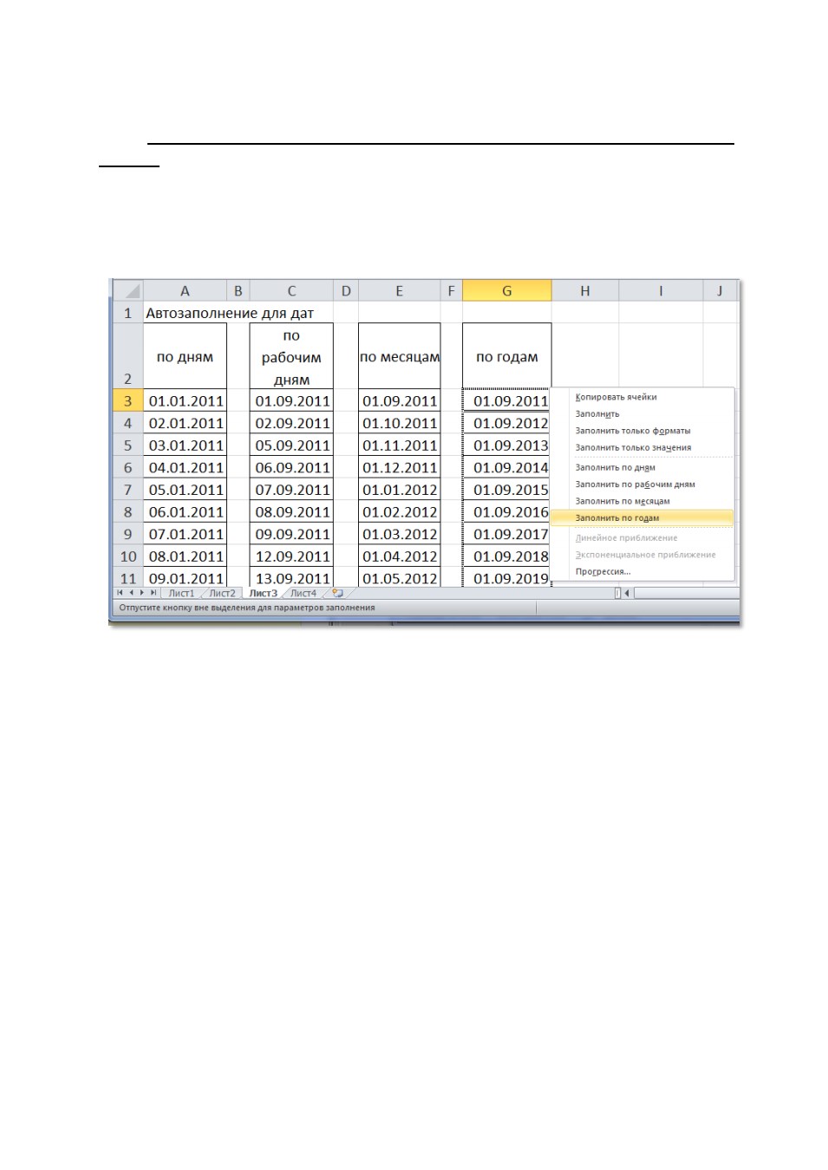Pick 'Заполнить по дням' option
This screenshot has height=1170, width=828.
point(642,467)
